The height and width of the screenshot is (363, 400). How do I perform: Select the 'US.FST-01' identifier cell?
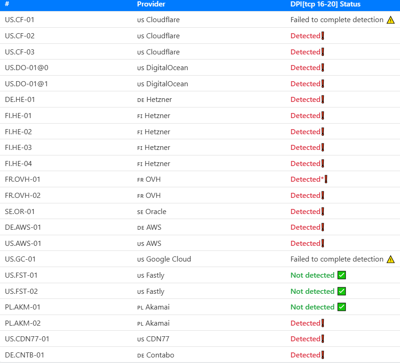(21, 275)
